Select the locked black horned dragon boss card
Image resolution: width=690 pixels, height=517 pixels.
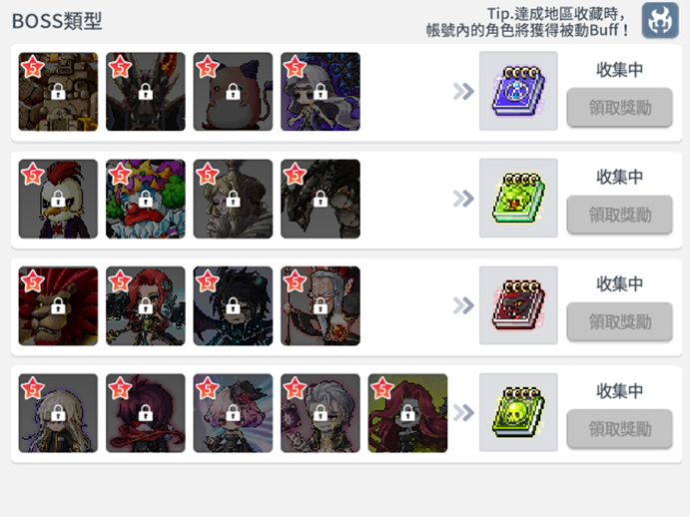(146, 92)
